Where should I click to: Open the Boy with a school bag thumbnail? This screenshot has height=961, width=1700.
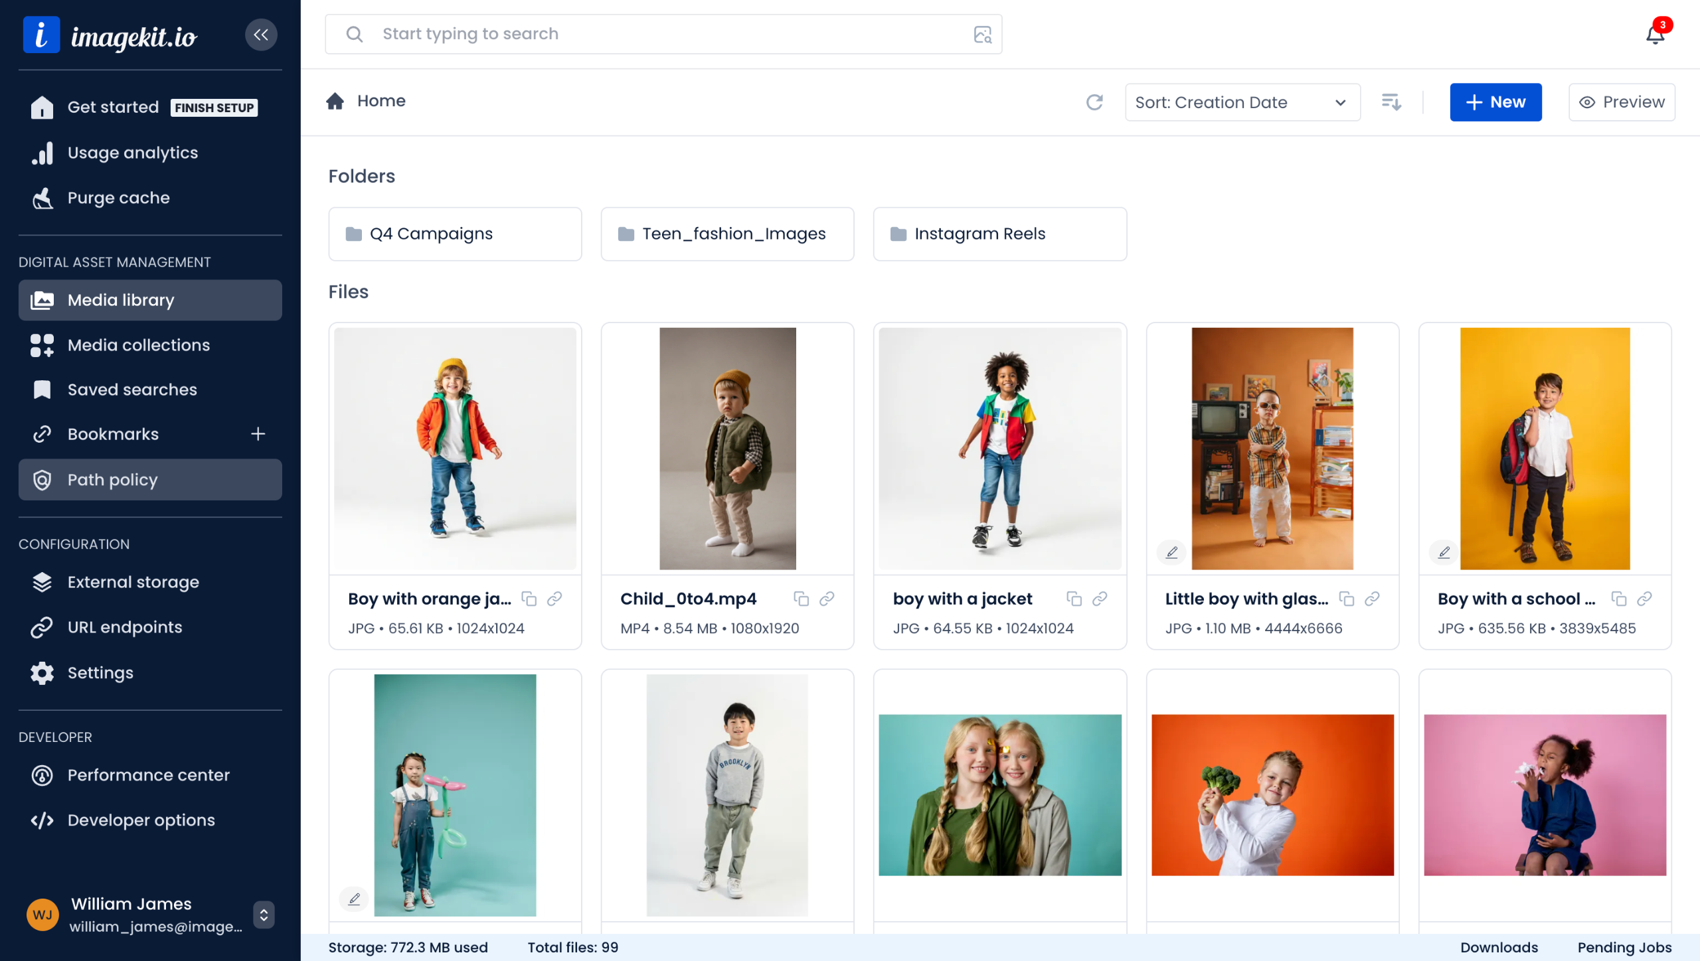[1544, 449]
